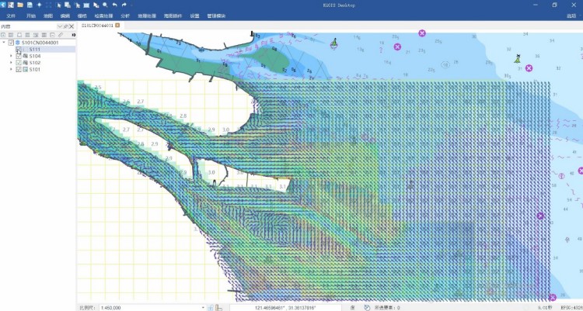Select the magnifier zoom tool in top toolbar
The image size is (583, 311).
105,5
